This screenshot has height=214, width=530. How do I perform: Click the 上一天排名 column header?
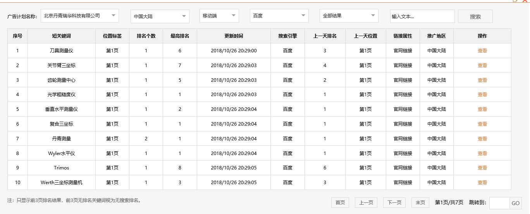point(325,36)
